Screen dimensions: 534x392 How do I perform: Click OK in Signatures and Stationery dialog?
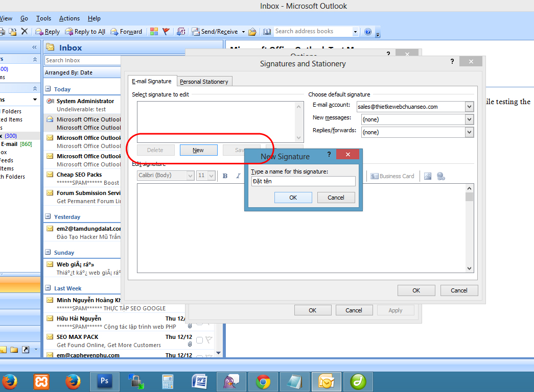[416, 290]
